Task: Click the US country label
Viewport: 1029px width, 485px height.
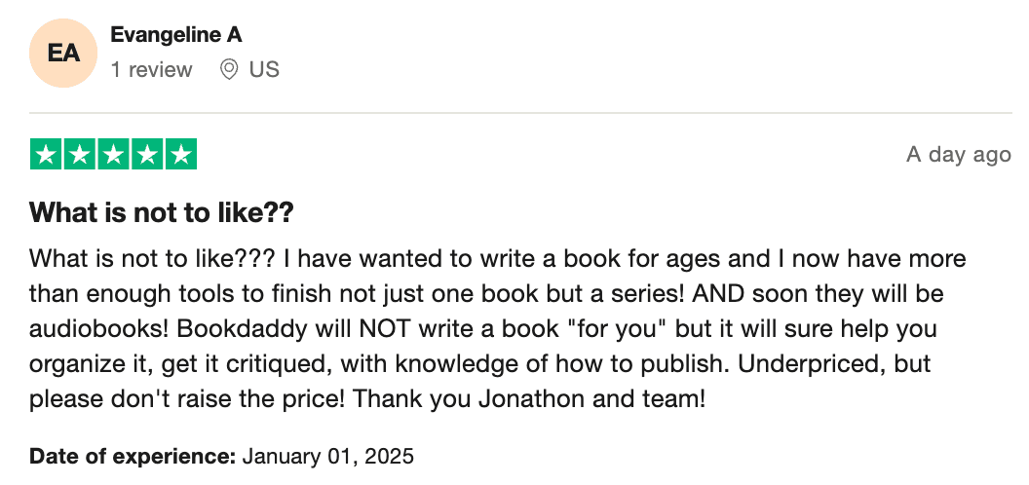Action: tap(264, 70)
